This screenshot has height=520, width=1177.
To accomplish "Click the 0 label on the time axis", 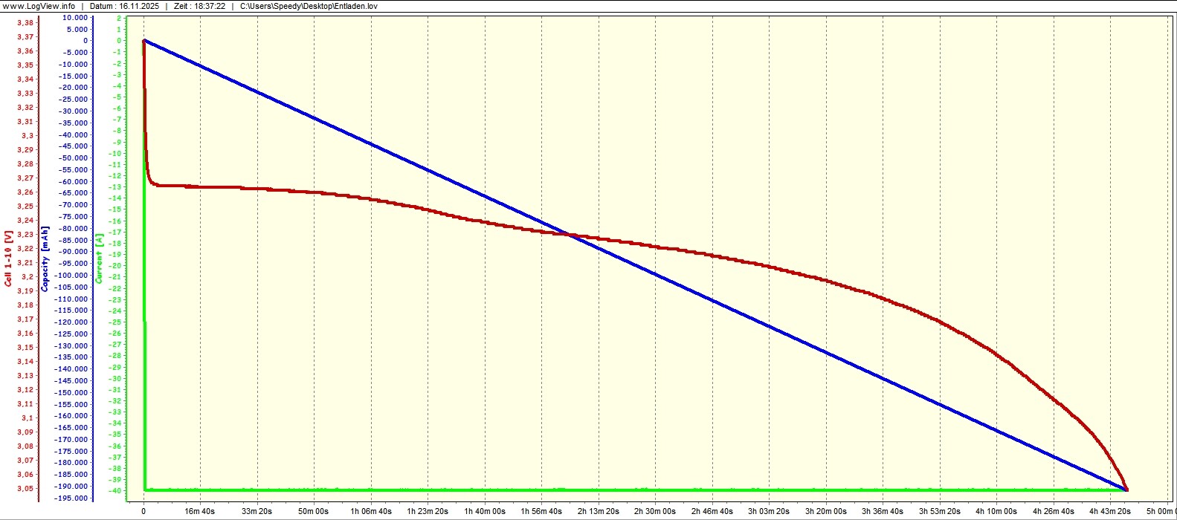I will [x=144, y=511].
